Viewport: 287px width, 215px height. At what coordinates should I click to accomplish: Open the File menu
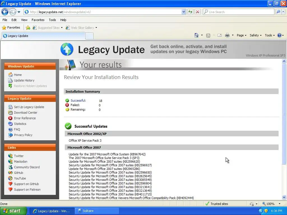pos(5,20)
